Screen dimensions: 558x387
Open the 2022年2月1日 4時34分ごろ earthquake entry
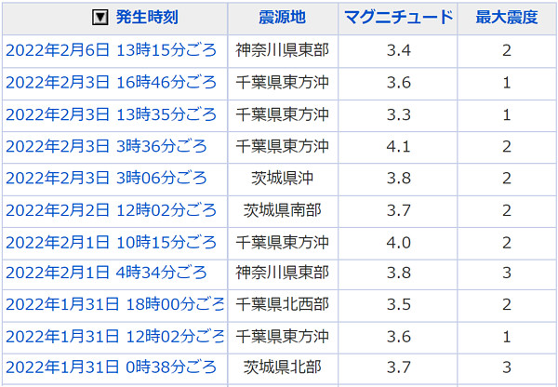tap(106, 273)
